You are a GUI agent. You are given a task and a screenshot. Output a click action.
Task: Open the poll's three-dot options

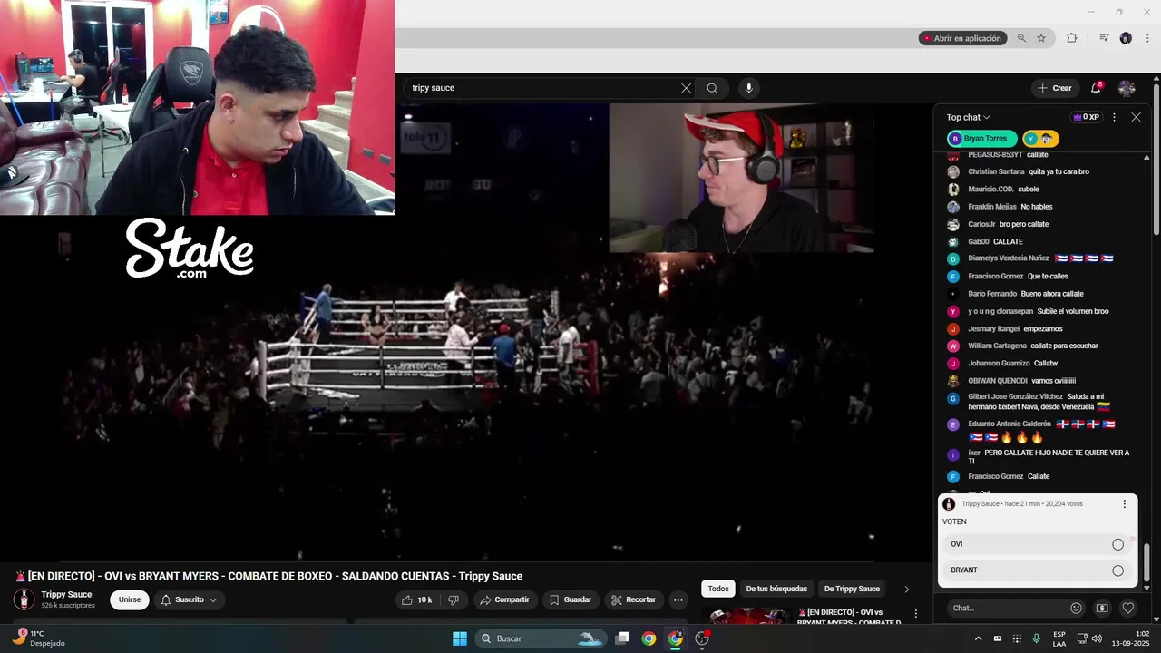point(1125,504)
